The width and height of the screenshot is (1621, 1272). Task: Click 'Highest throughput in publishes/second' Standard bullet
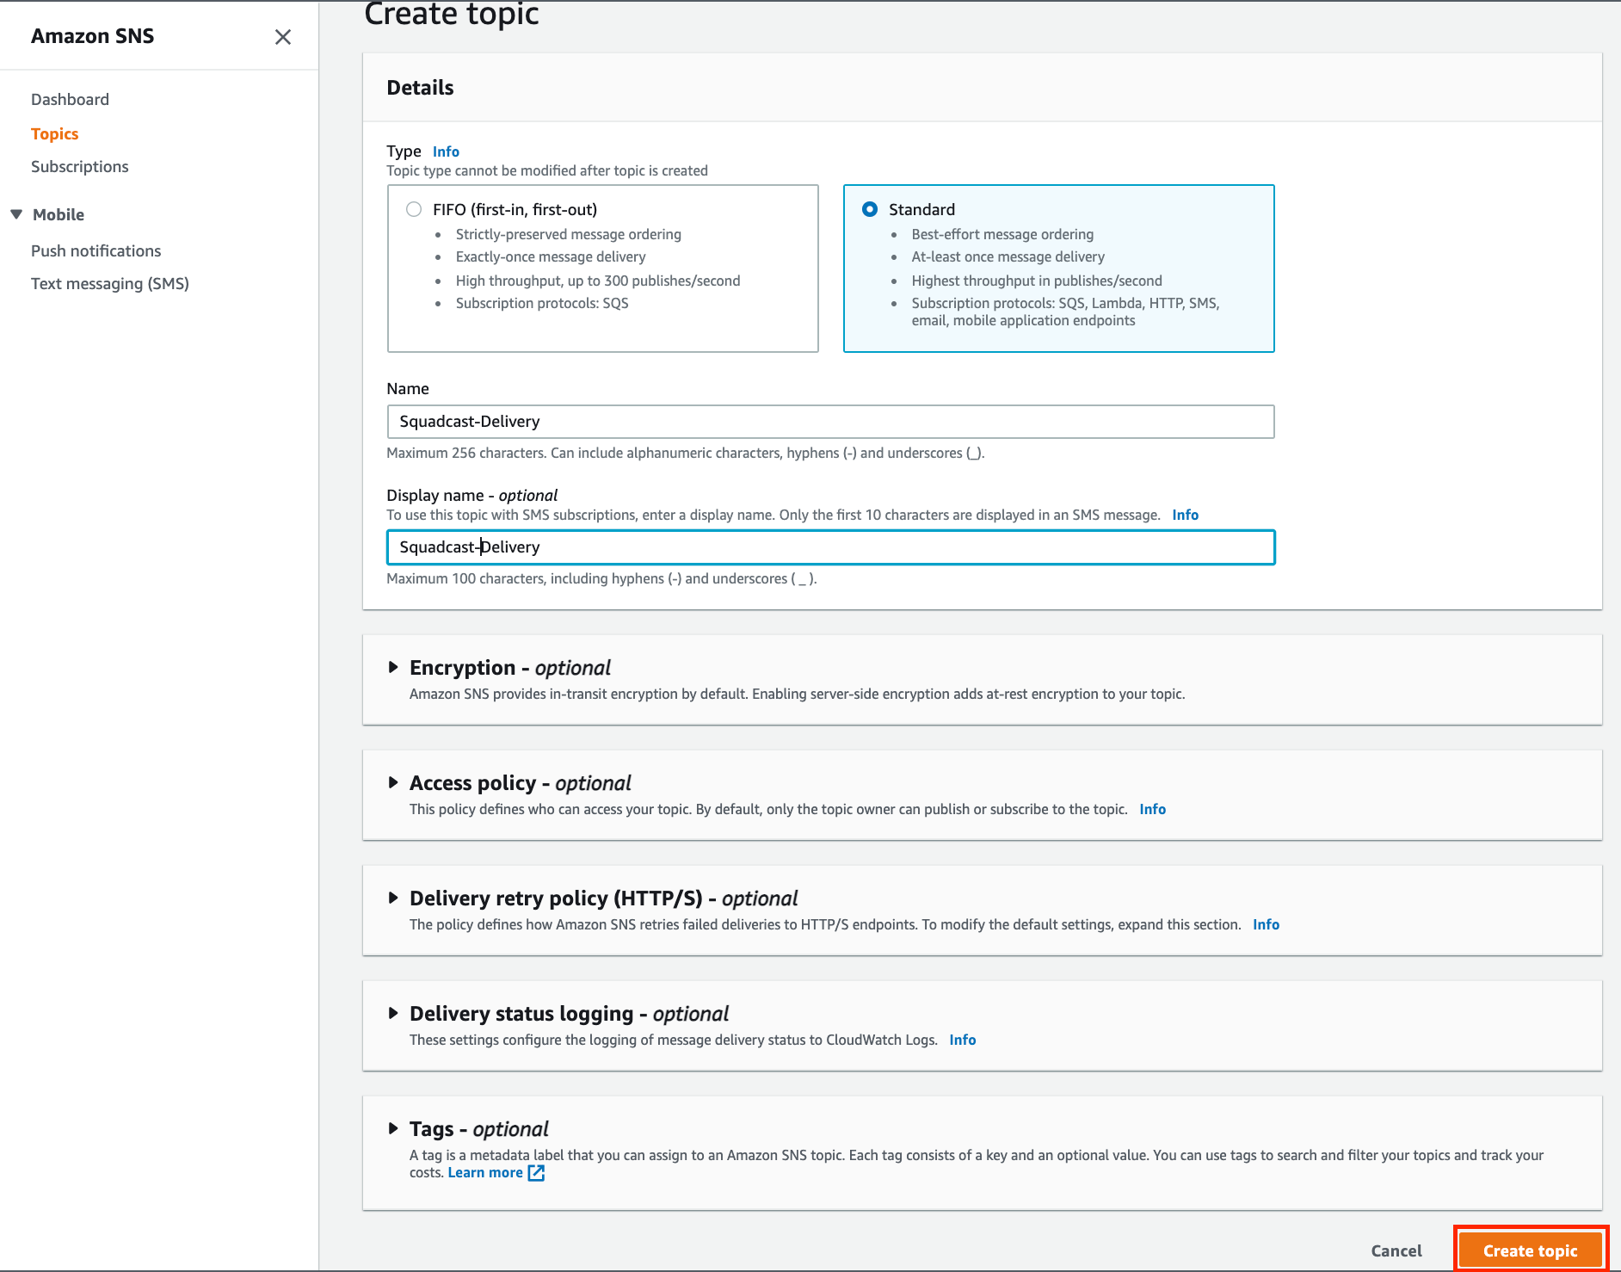tap(1037, 281)
